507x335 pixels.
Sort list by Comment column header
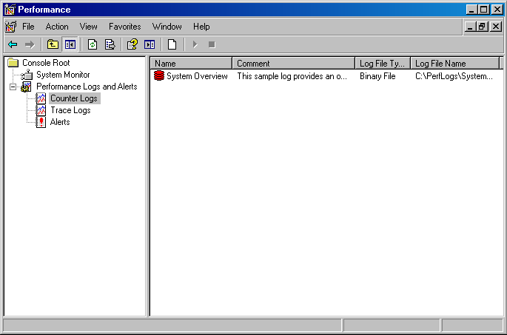point(294,64)
